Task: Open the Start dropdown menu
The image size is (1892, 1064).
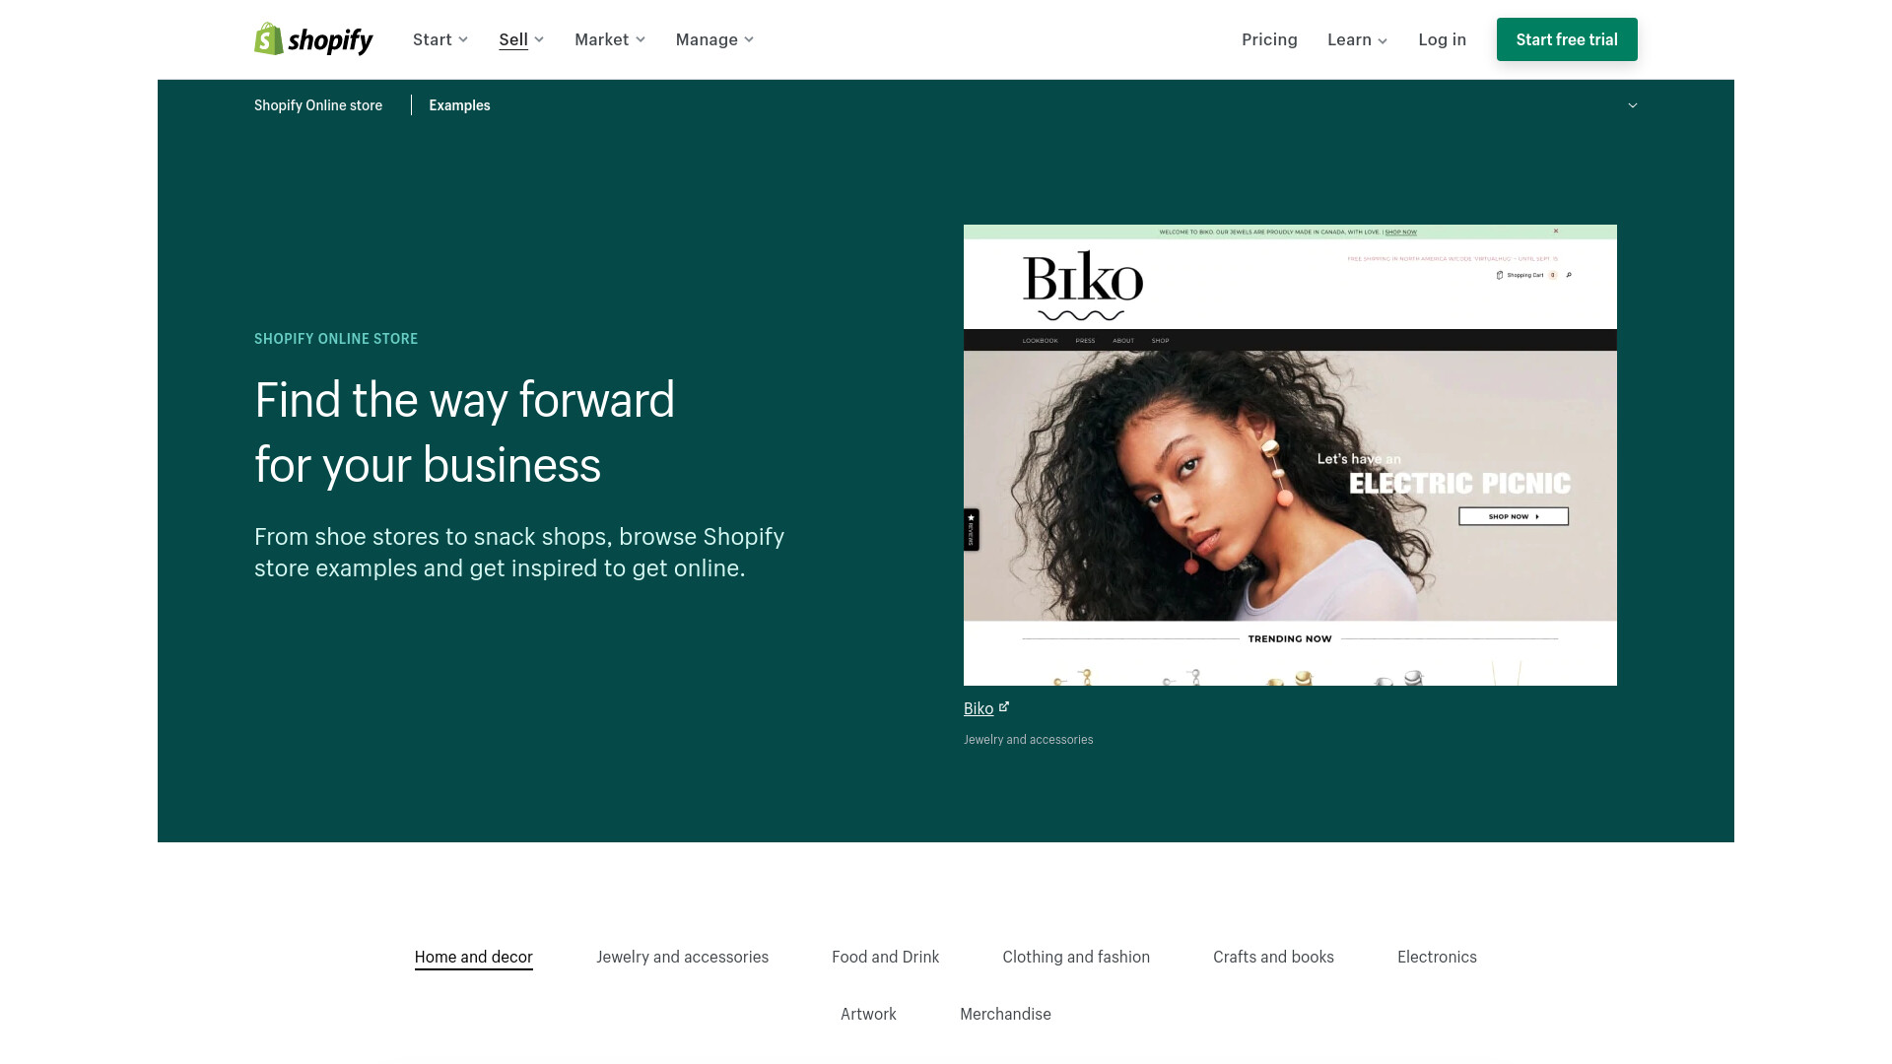Action: 440,39
